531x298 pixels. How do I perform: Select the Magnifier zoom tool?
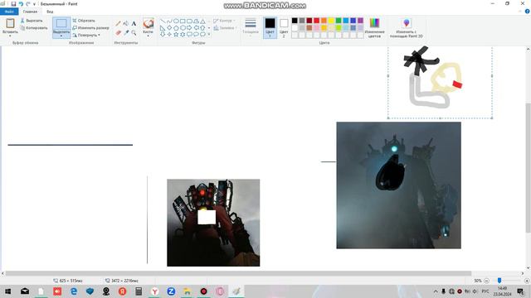134,33
